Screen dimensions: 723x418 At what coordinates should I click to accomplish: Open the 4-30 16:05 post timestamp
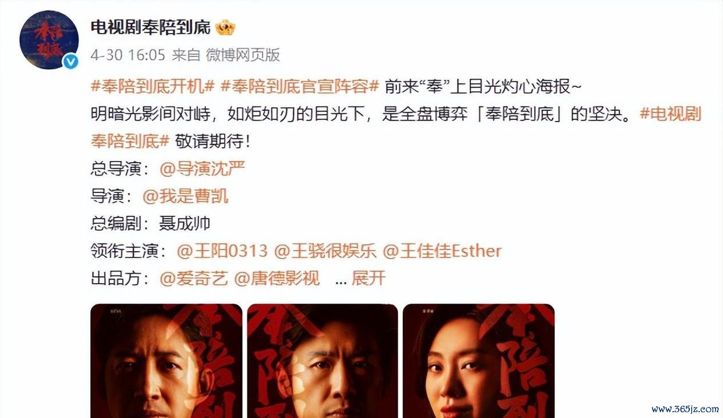pyautogui.click(x=127, y=55)
